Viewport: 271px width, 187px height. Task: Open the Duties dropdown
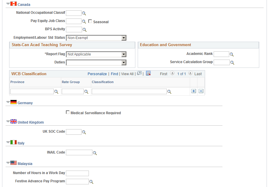[x=124, y=62]
